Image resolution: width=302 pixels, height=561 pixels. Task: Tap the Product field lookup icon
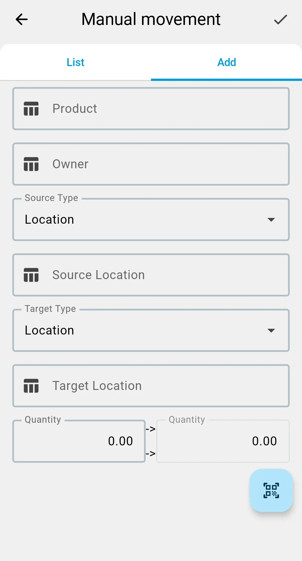(x=31, y=109)
